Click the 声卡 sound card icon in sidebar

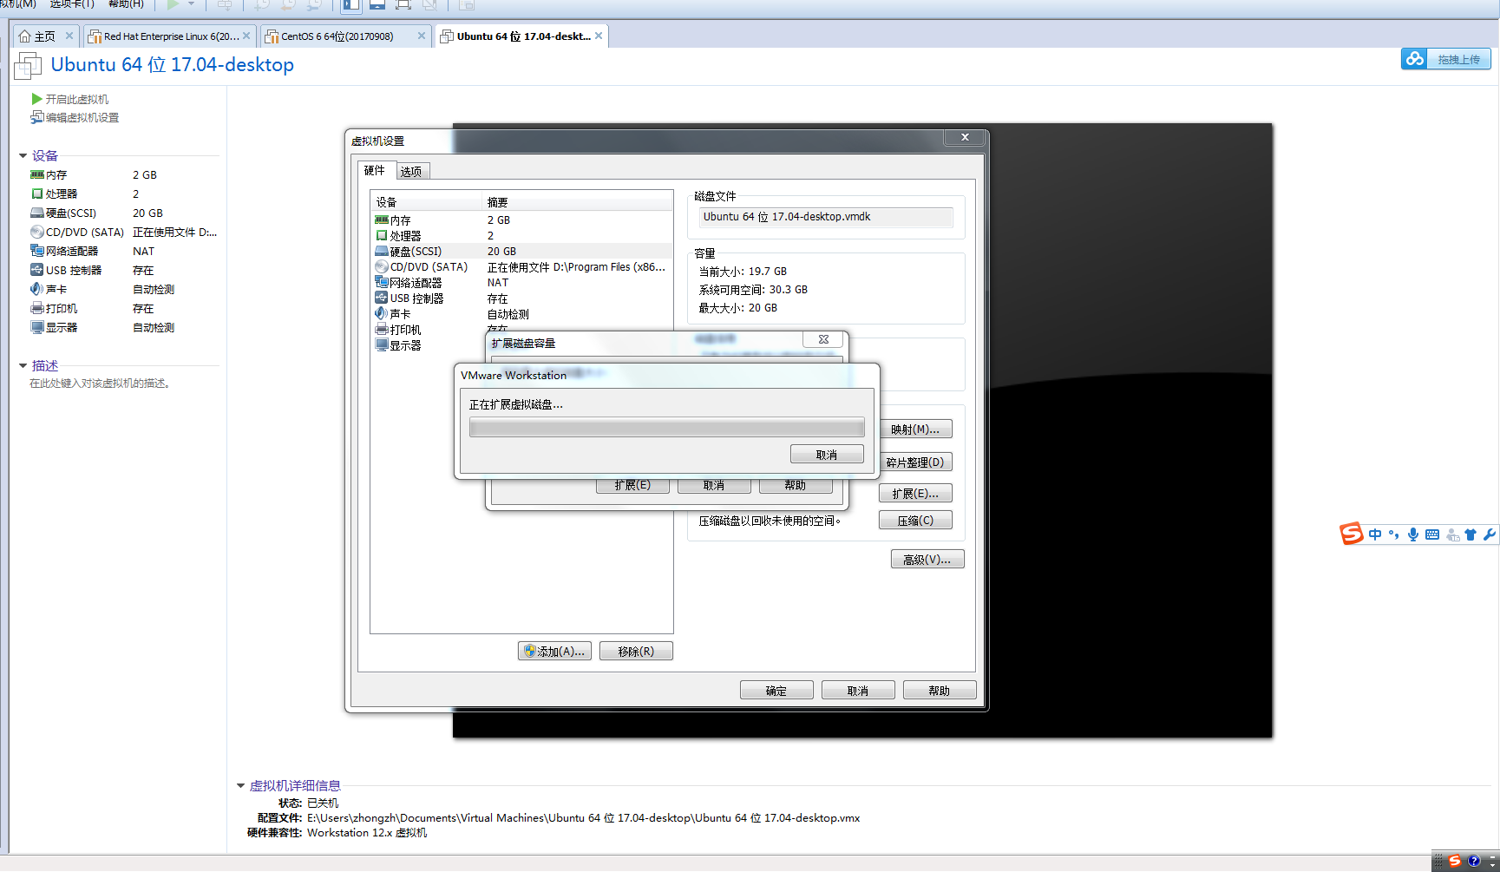[37, 289]
